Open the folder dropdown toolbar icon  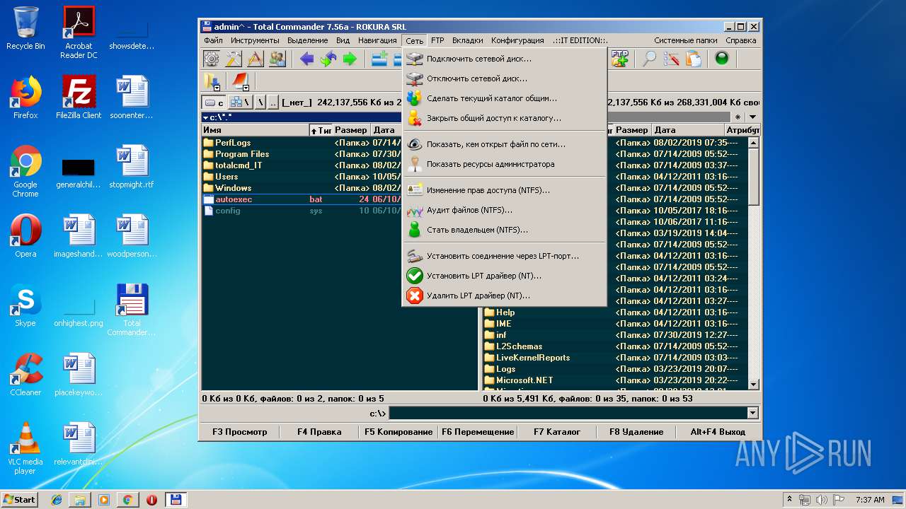pyautogui.click(x=212, y=81)
